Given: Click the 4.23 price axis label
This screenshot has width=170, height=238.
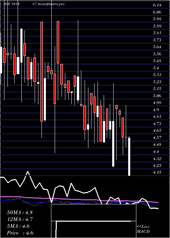Looking at the screenshot, I should [157, 166].
